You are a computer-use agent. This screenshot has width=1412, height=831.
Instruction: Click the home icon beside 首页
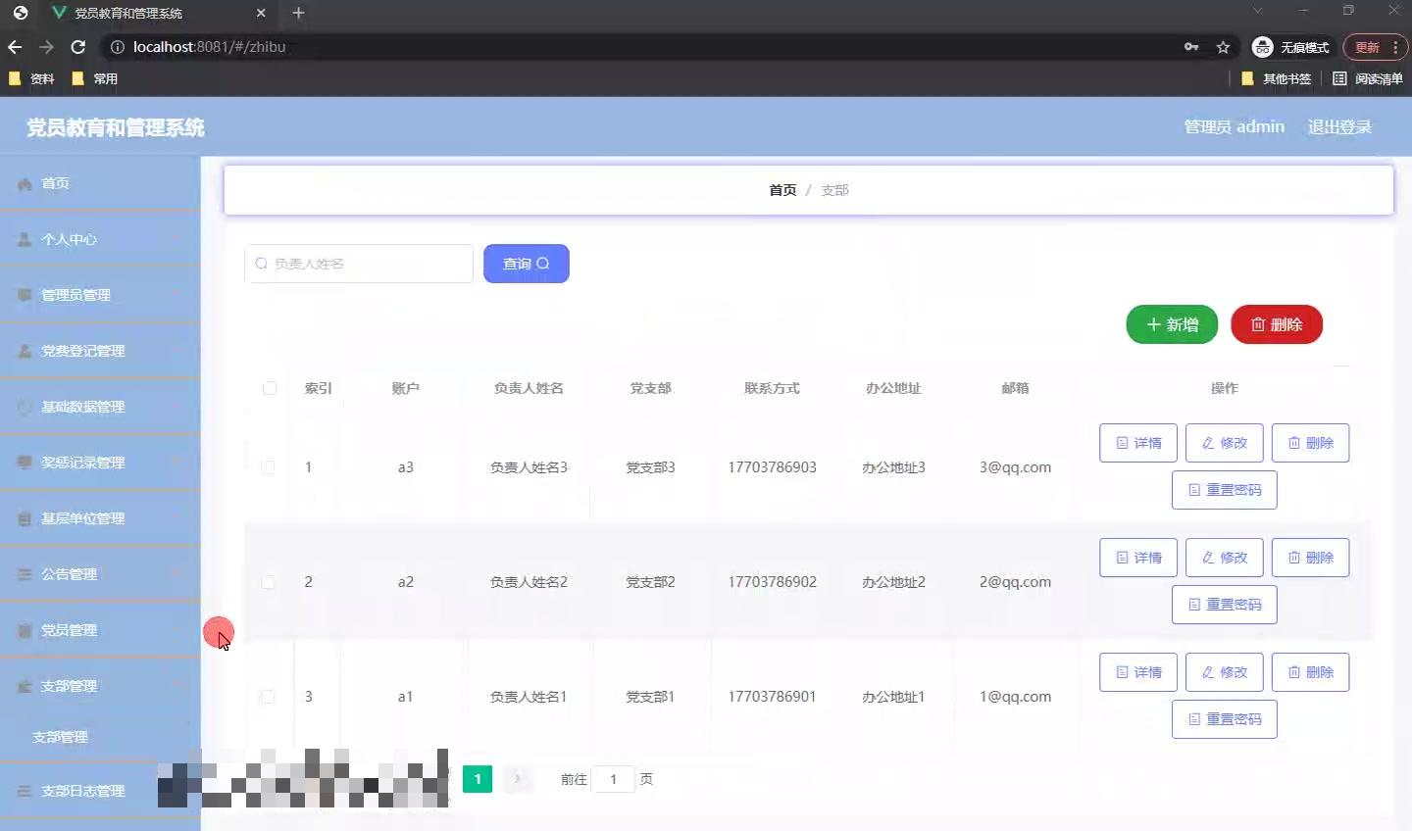click(x=24, y=183)
